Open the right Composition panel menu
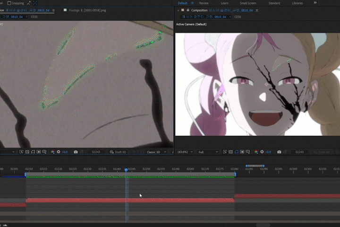The height and width of the screenshot is (227, 340). click(257, 10)
